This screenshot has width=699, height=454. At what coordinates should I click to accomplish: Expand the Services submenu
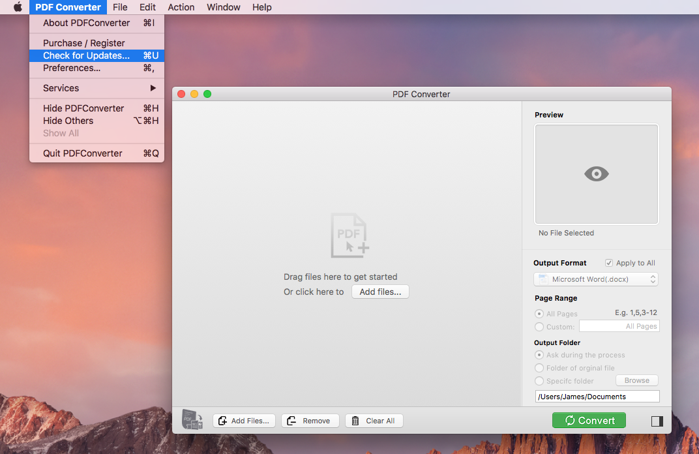(97, 88)
